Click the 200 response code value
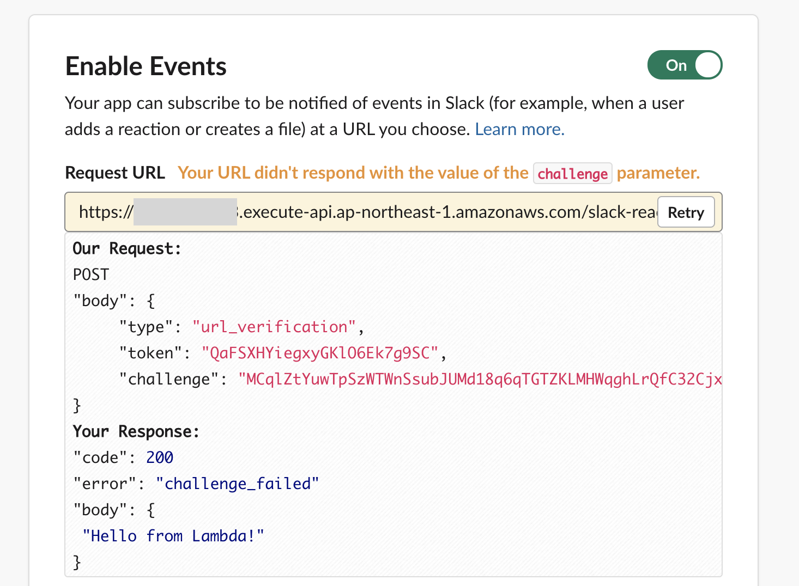799x586 pixels. click(160, 458)
